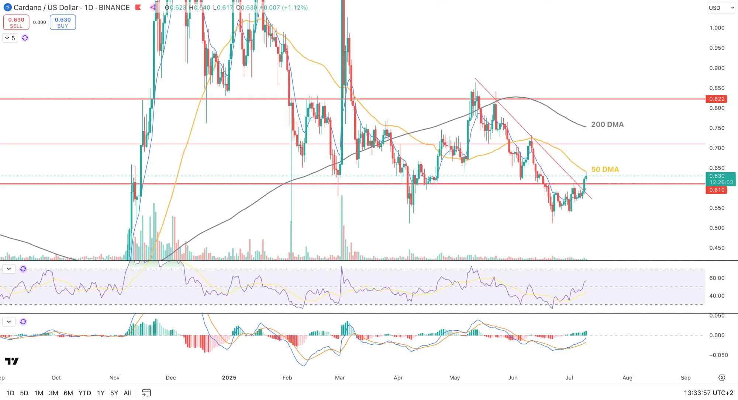Select the 3M time range
Screen dimensions: 738x400
tap(54, 393)
